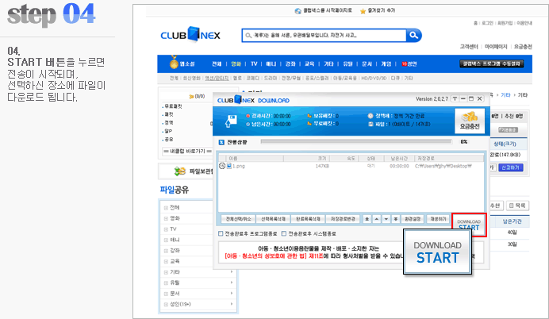This screenshot has height=319, width=549.
Task: Click the 클럽넥스 프로그램 수동설치 black button
Action: coord(492,63)
